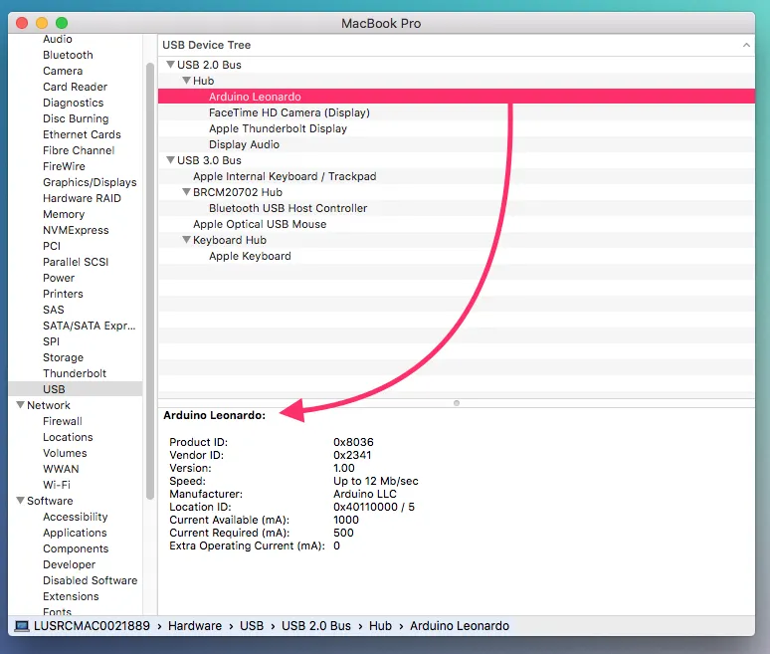Select SAS in sidebar
The width and height of the screenshot is (770, 654).
point(53,310)
